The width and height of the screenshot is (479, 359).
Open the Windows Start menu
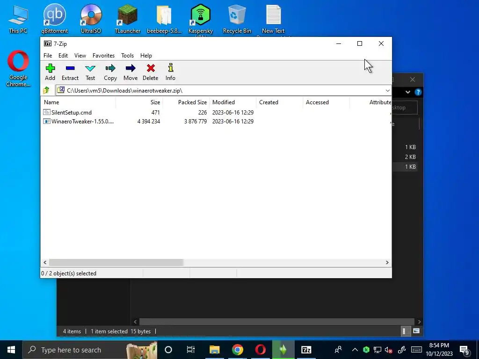click(x=11, y=350)
